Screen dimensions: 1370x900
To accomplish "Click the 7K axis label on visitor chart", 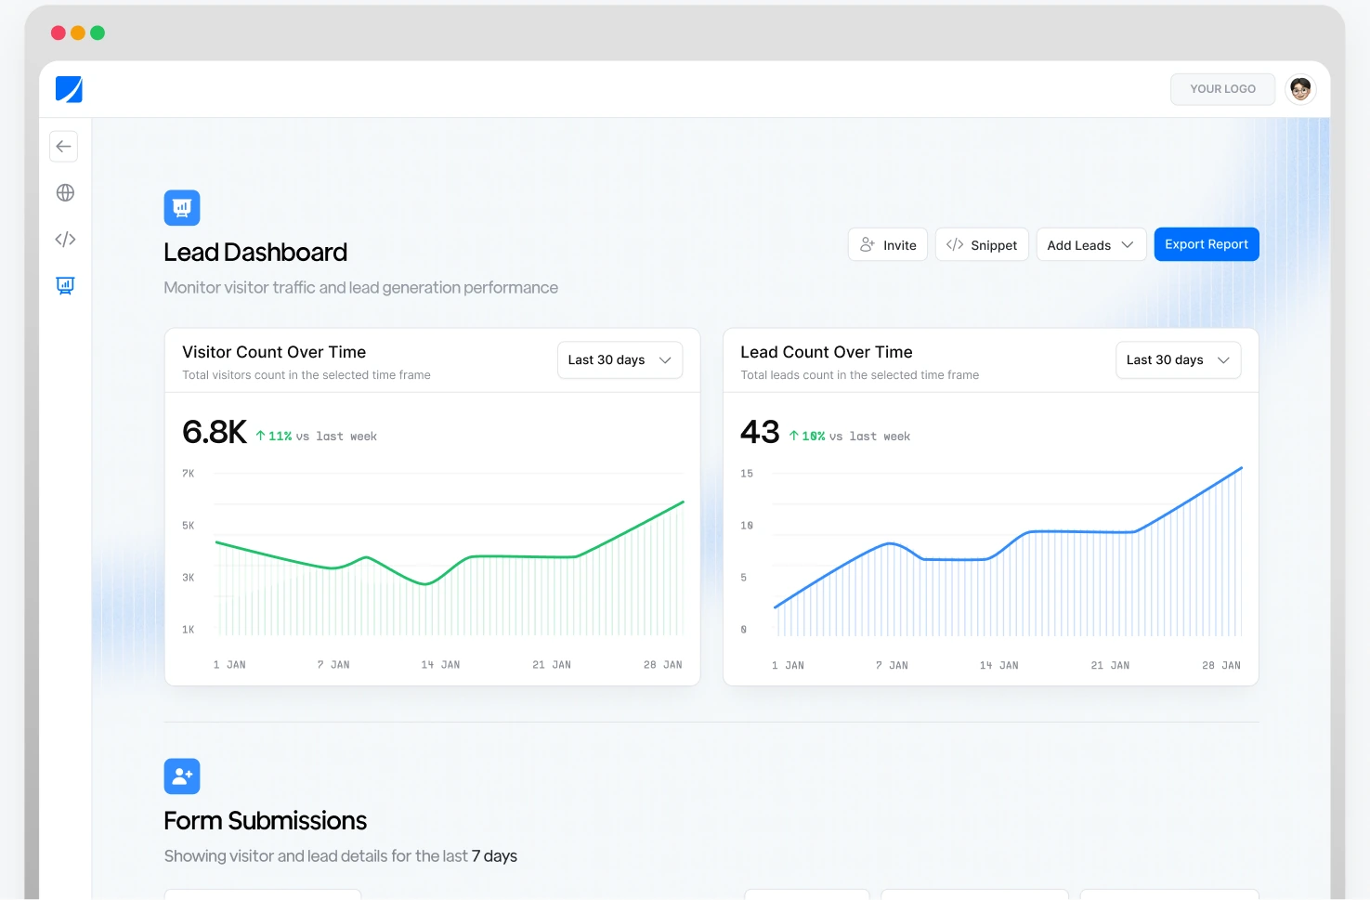I will point(189,474).
